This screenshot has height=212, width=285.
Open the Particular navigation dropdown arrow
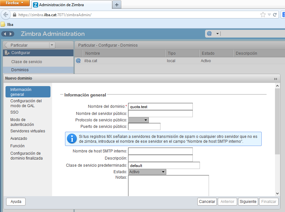click(52, 45)
